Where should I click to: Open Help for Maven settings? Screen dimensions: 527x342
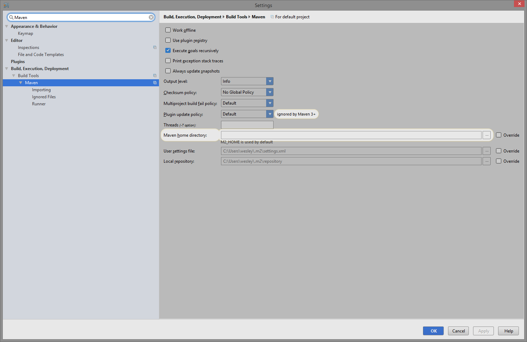click(x=508, y=331)
